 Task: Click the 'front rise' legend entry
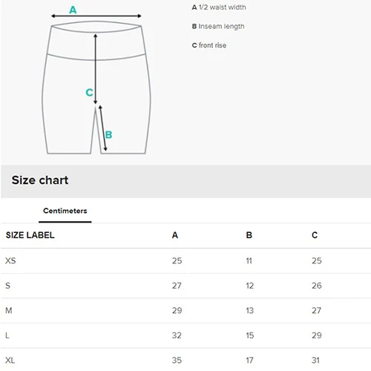tap(209, 45)
